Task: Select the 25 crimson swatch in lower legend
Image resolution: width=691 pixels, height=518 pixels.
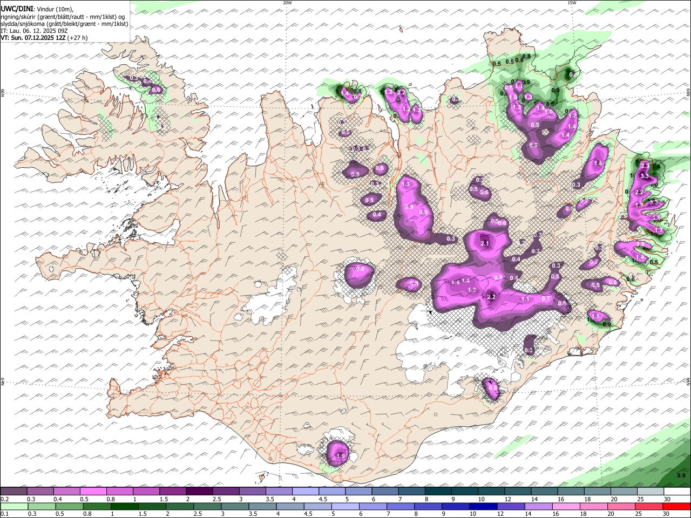Action: point(649,506)
